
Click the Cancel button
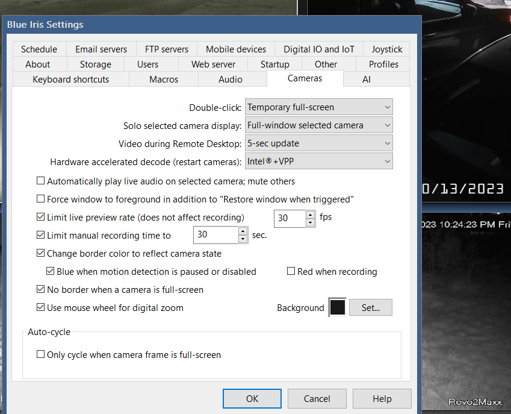point(317,399)
